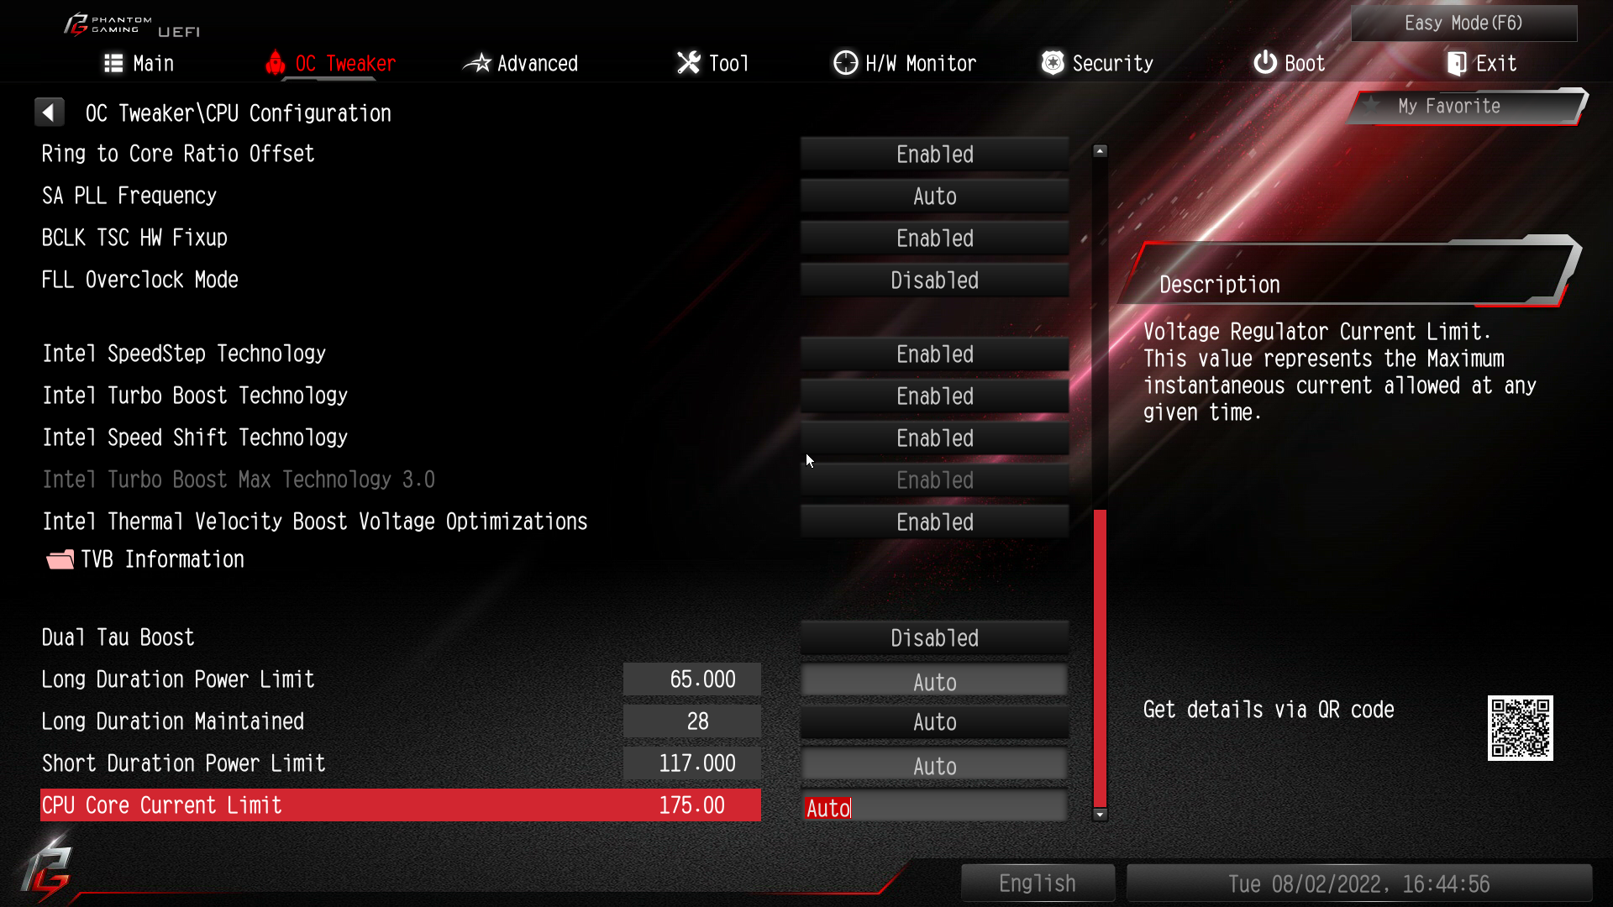
Task: Toggle Intel SpeedStep Technology setting
Action: pyautogui.click(x=934, y=354)
